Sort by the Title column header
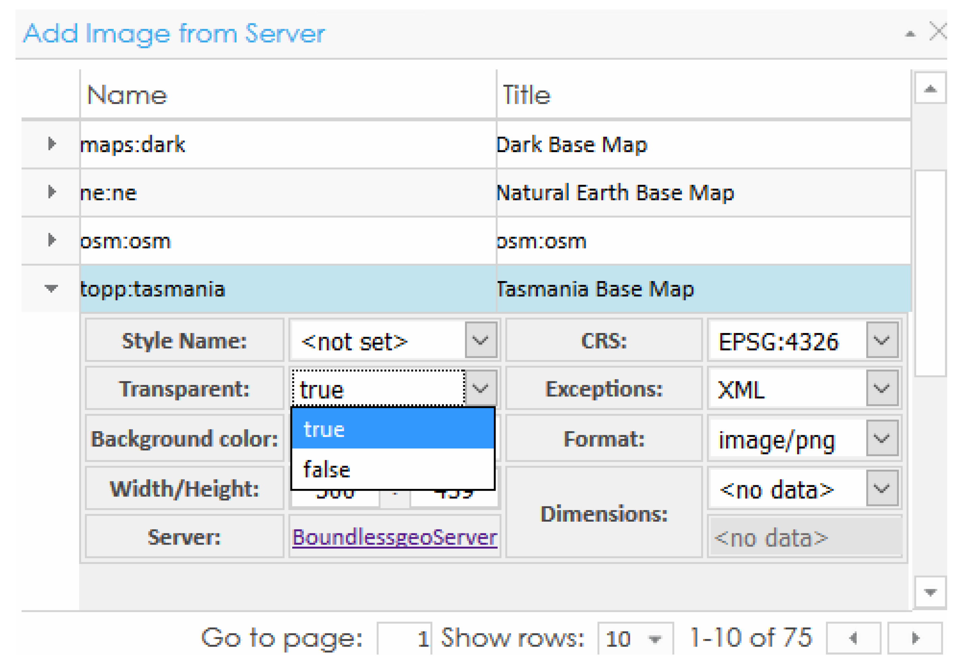The image size is (961, 664). 527,95
